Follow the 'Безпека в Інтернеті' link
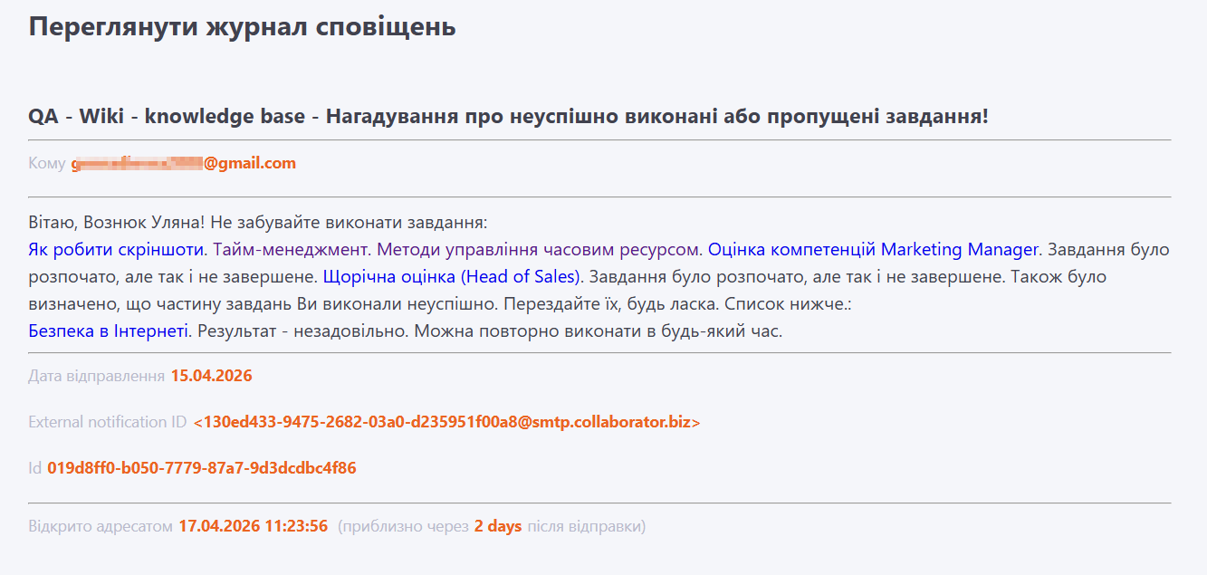Viewport: 1207px width, 575px height. (x=109, y=331)
